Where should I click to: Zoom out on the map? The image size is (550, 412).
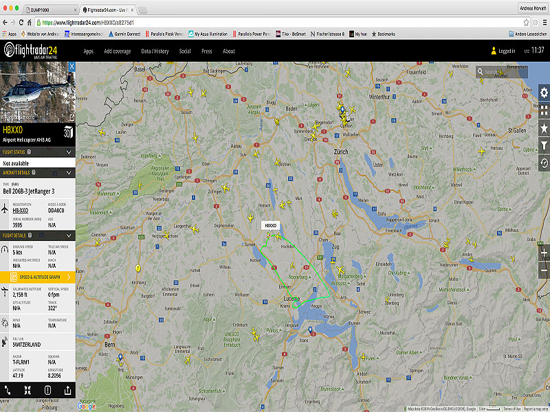(544, 270)
